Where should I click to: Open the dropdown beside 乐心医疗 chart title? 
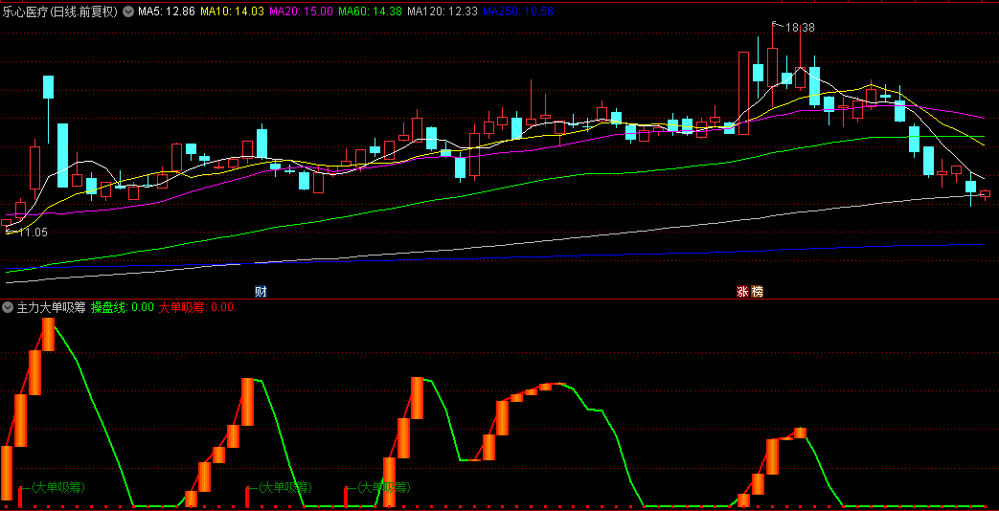point(128,11)
